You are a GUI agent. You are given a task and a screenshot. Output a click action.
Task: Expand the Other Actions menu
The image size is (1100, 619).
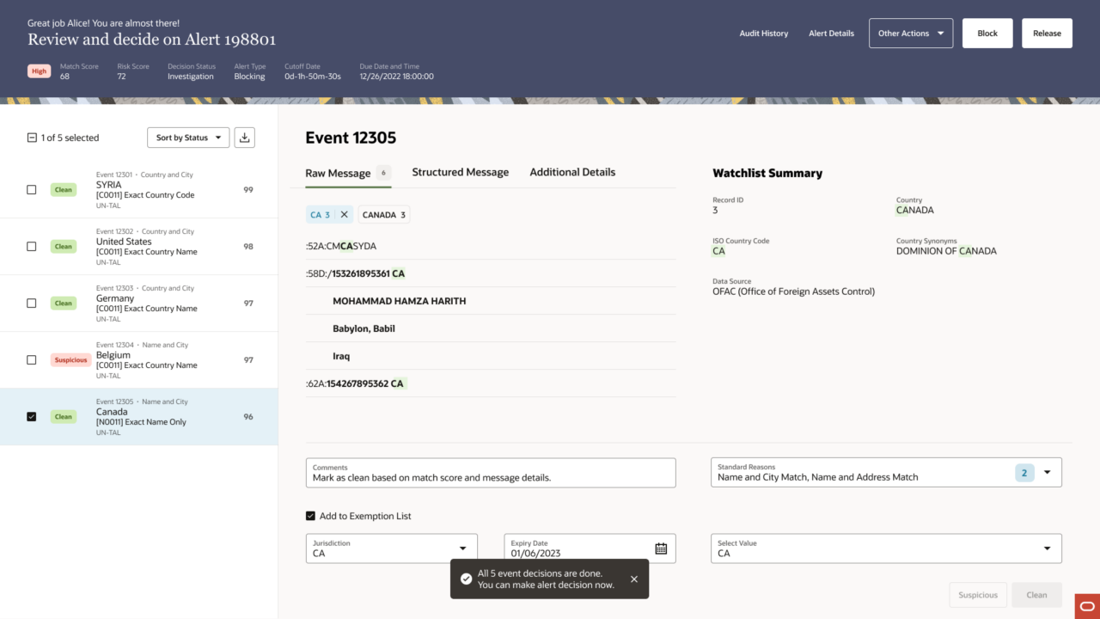click(911, 34)
